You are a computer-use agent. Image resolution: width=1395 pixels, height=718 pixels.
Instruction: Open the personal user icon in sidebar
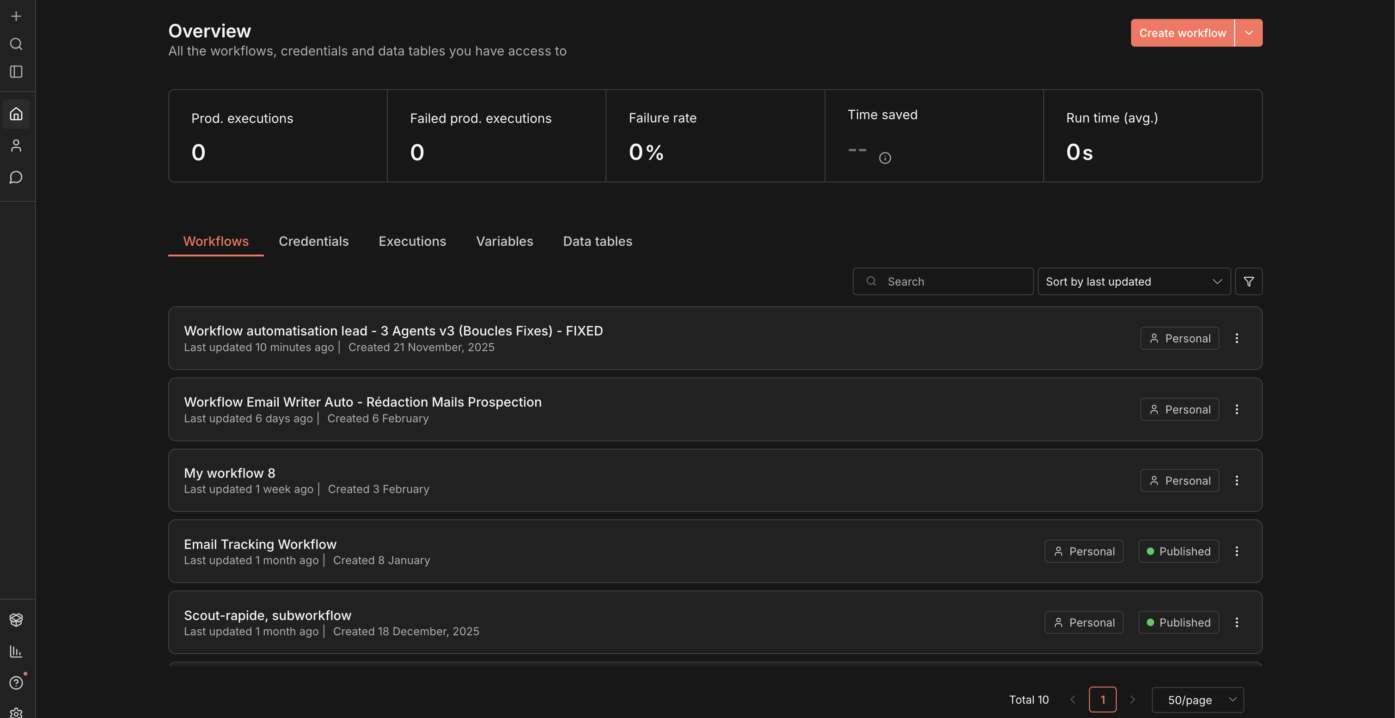point(16,145)
